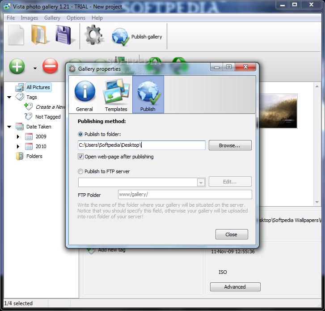325x311 pixels.
Task: Open project using the folder icon
Action: pyautogui.click(x=40, y=34)
